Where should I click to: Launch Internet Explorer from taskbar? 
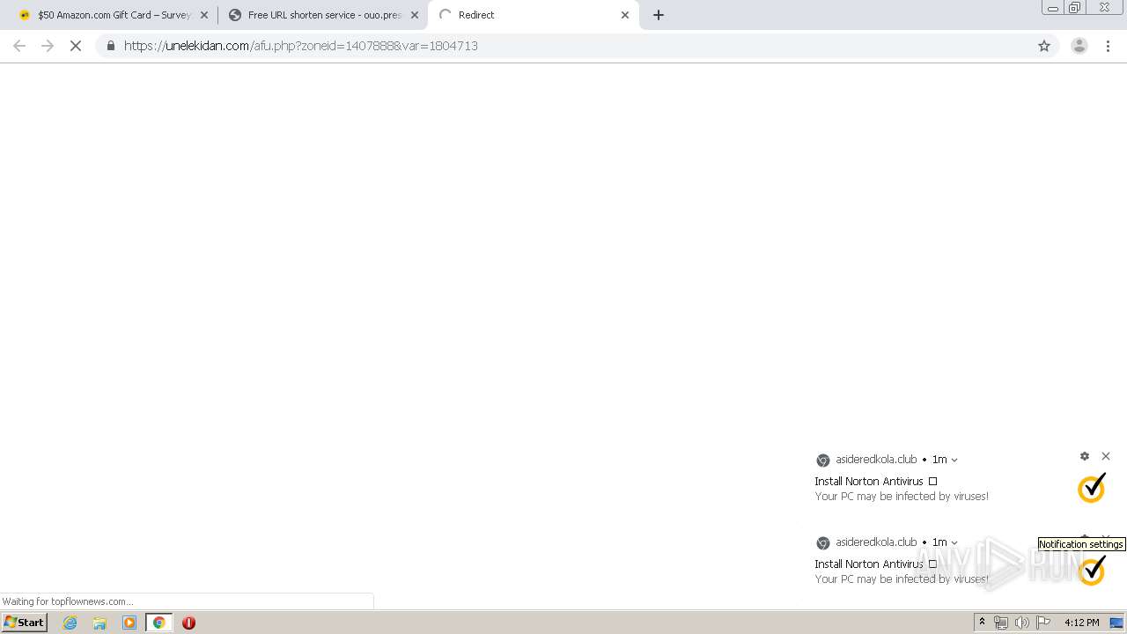click(x=70, y=623)
